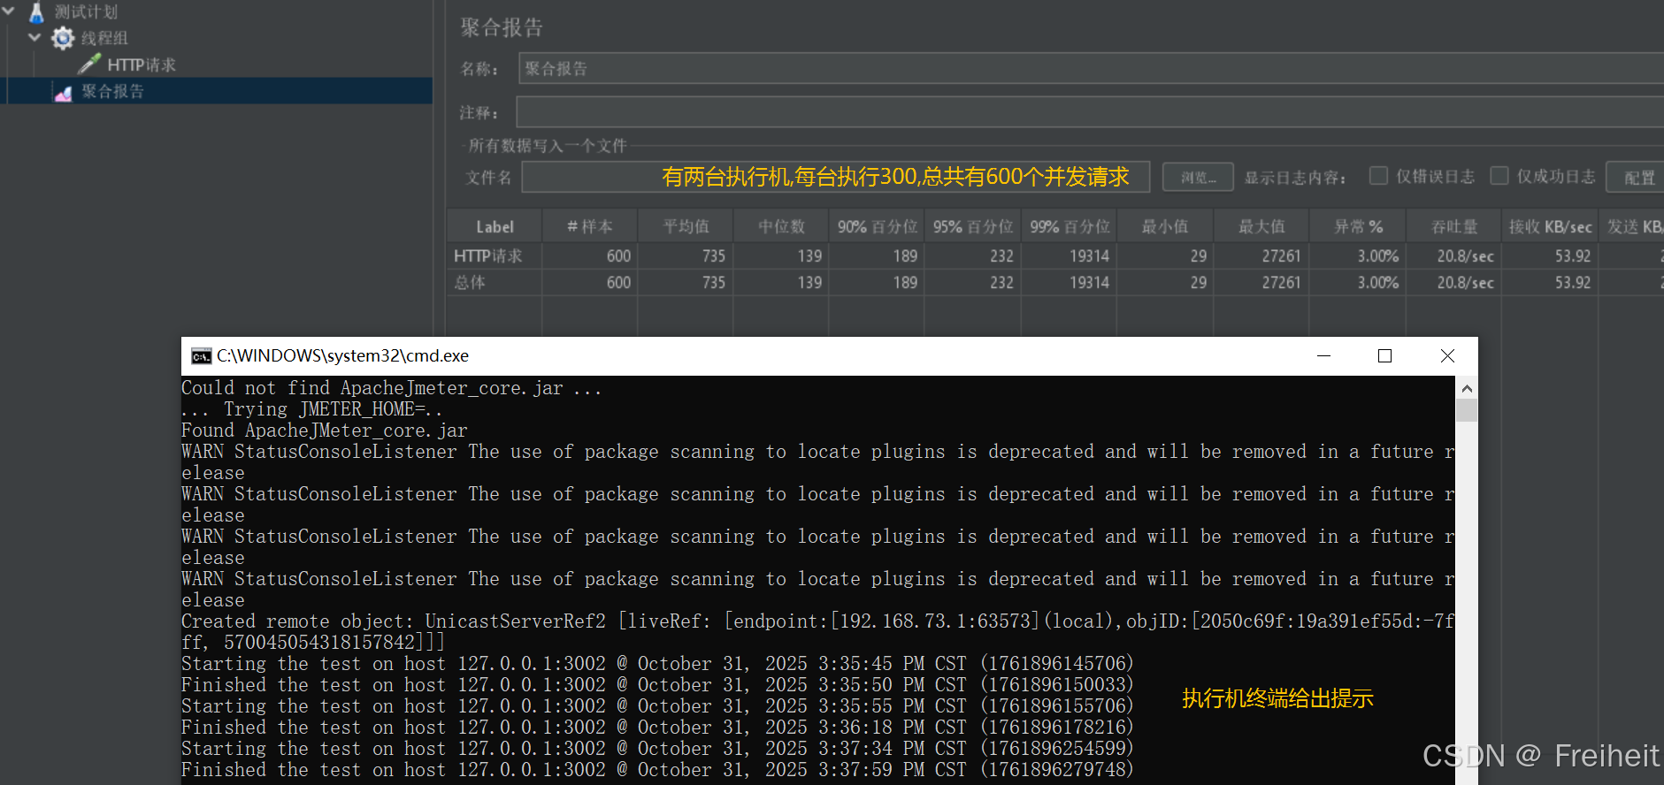
Task: Click the 聚合报告 listener chart icon
Action: (63, 92)
